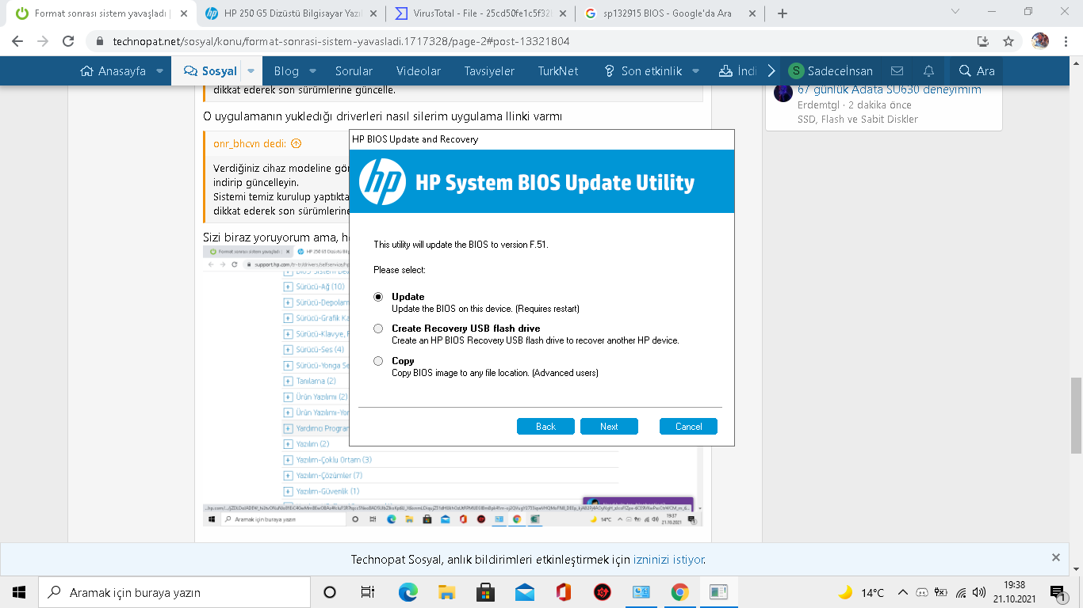The width and height of the screenshot is (1083, 608).
Task: Go to Anasayfa in the site navigation
Action: [x=113, y=70]
